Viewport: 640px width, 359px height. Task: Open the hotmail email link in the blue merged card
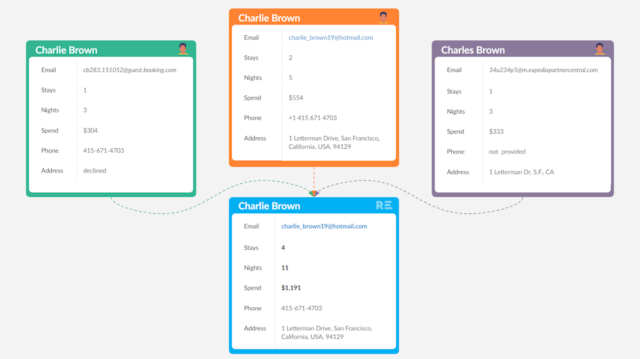point(324,226)
